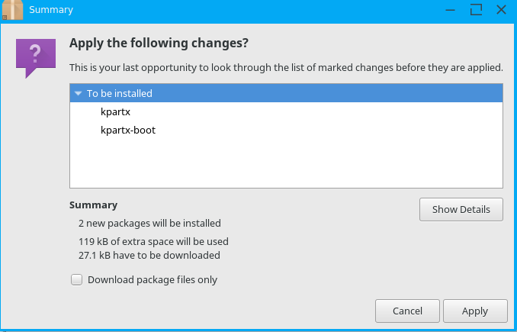Click '2 new packages will be installed' text
Viewport: 517px width, 332px height.
(149, 224)
